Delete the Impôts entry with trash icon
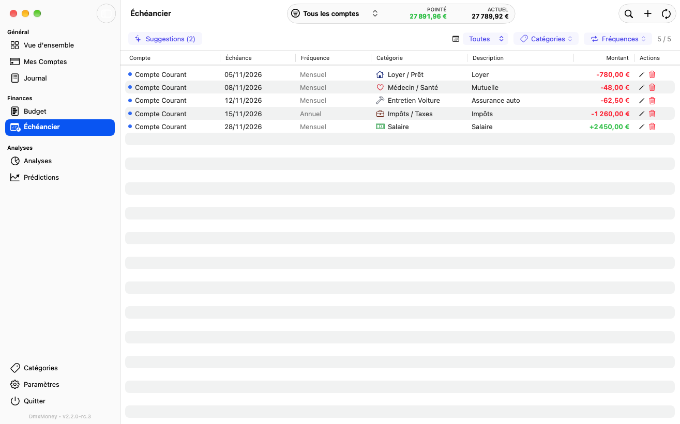 coord(652,114)
